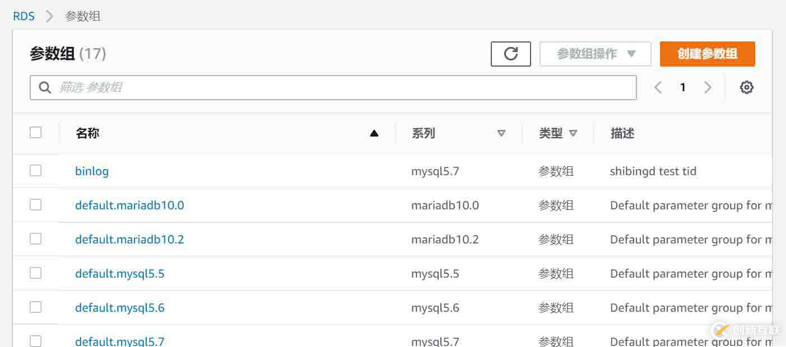
Task: Click the RDS breadcrumb arrow separator
Action: [49, 16]
